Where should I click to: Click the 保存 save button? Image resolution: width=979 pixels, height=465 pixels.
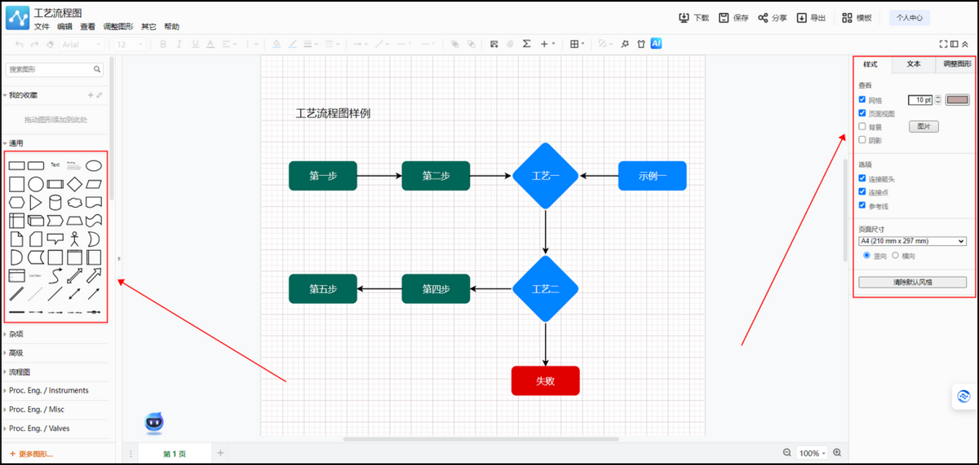(x=733, y=17)
